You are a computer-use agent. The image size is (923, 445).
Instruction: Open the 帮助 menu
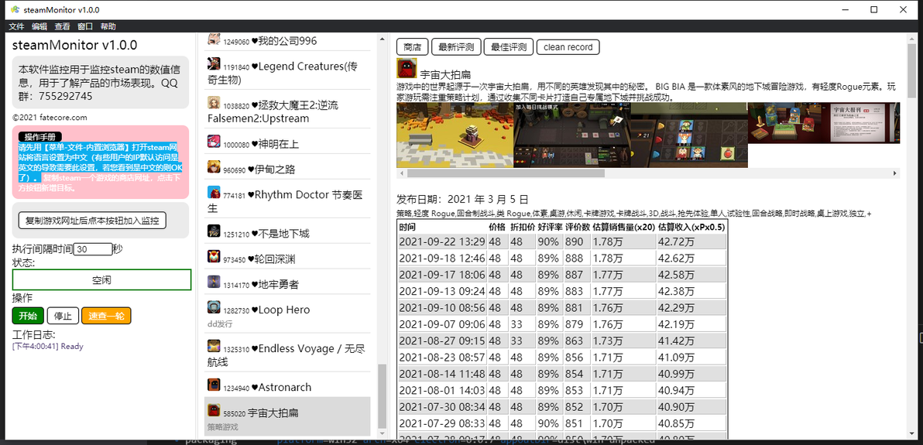pyautogui.click(x=108, y=26)
